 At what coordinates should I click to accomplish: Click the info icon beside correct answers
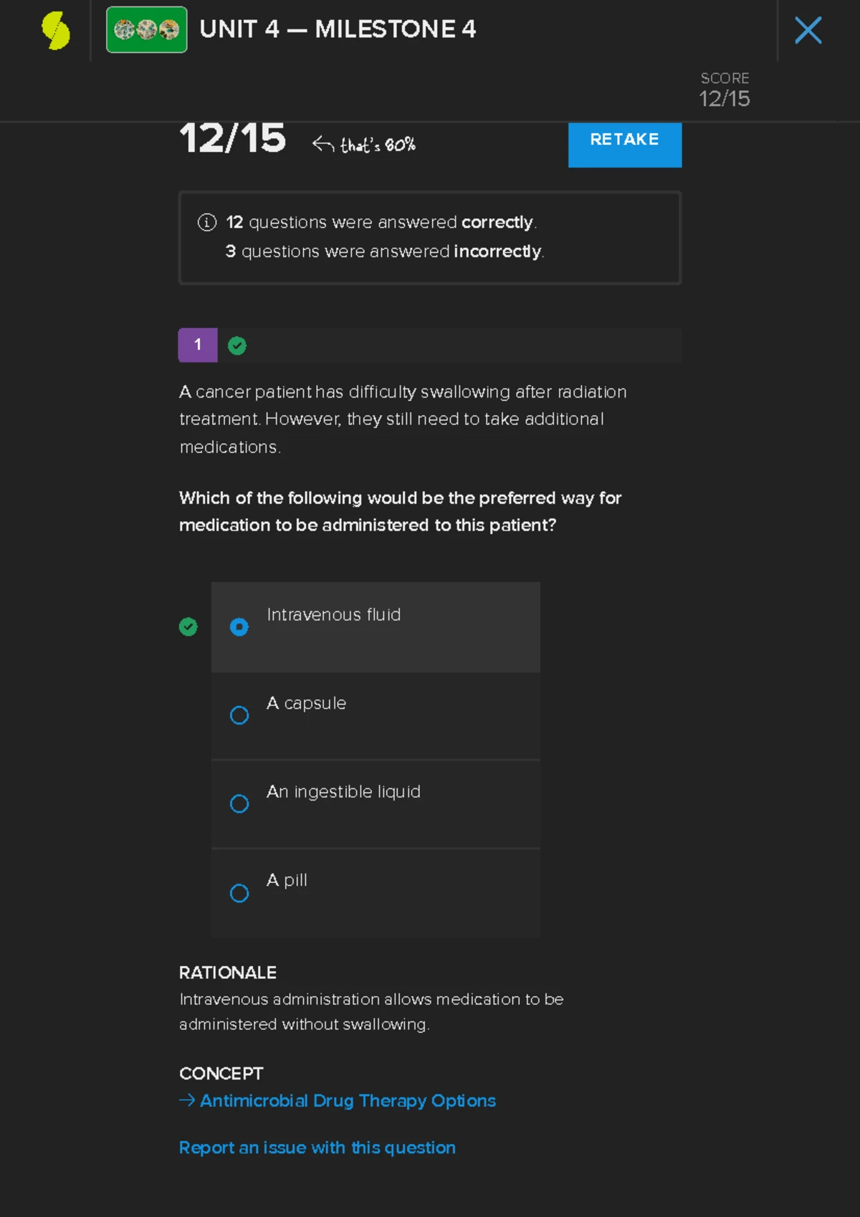pyautogui.click(x=207, y=222)
